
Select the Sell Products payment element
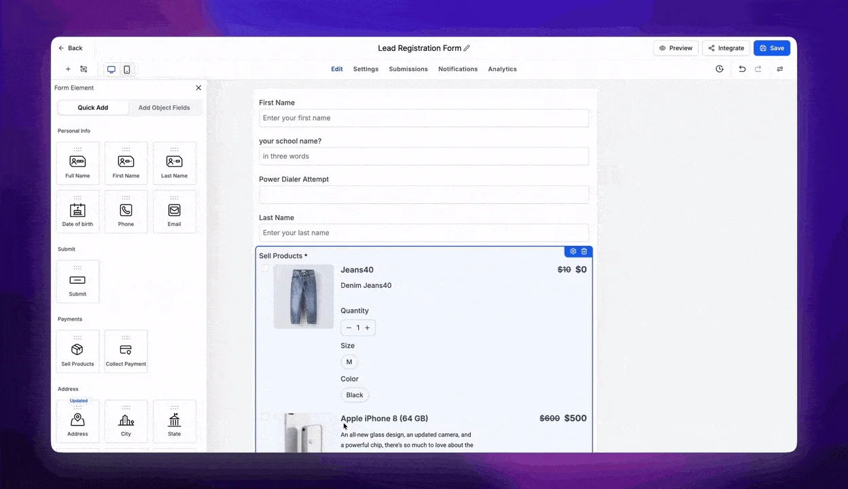pyautogui.click(x=77, y=351)
